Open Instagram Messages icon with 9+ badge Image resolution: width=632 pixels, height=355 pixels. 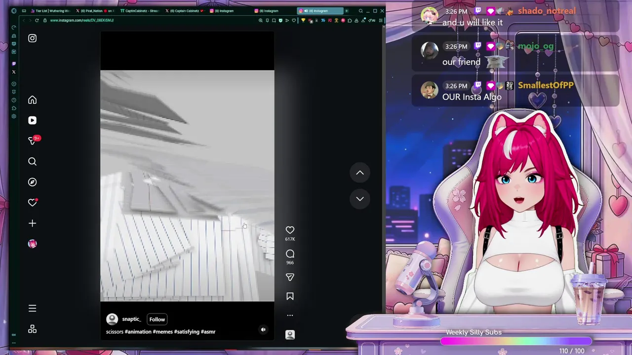(x=33, y=141)
